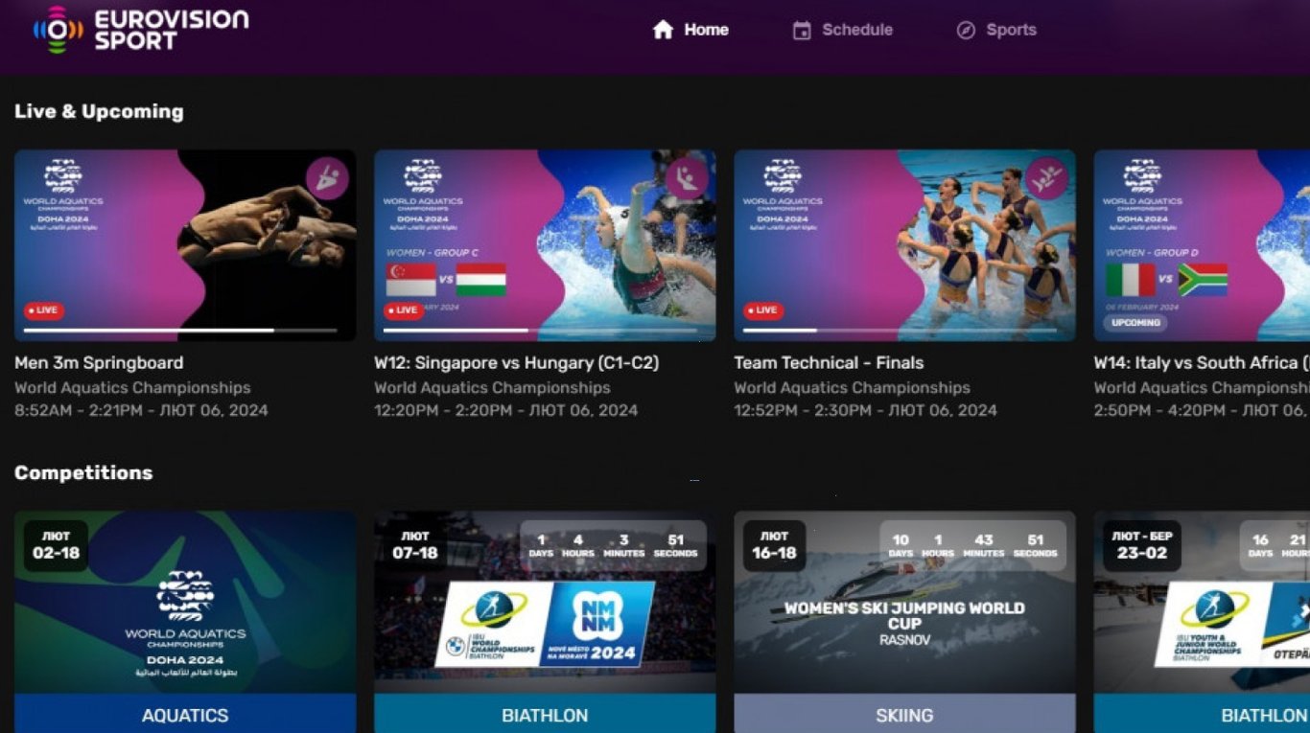Switch to the Sports tab

pyautogui.click(x=1011, y=30)
